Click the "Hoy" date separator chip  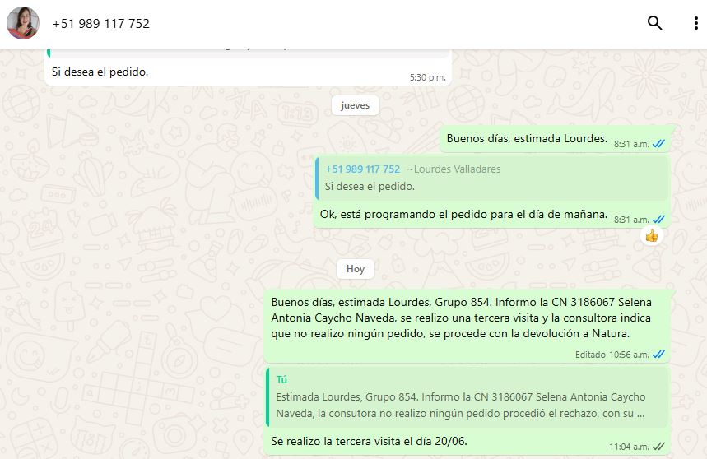tap(355, 269)
